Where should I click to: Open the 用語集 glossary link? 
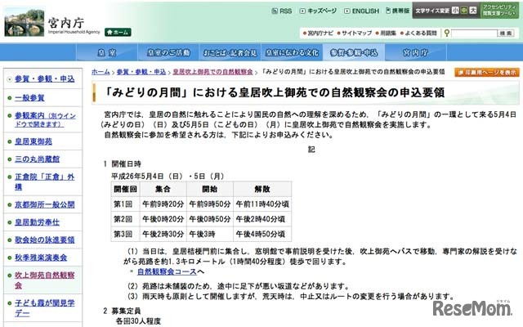(386, 33)
